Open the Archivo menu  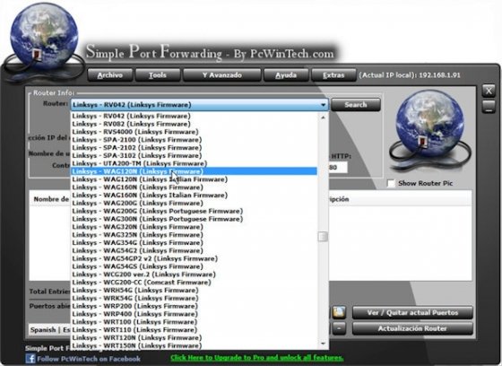109,75
